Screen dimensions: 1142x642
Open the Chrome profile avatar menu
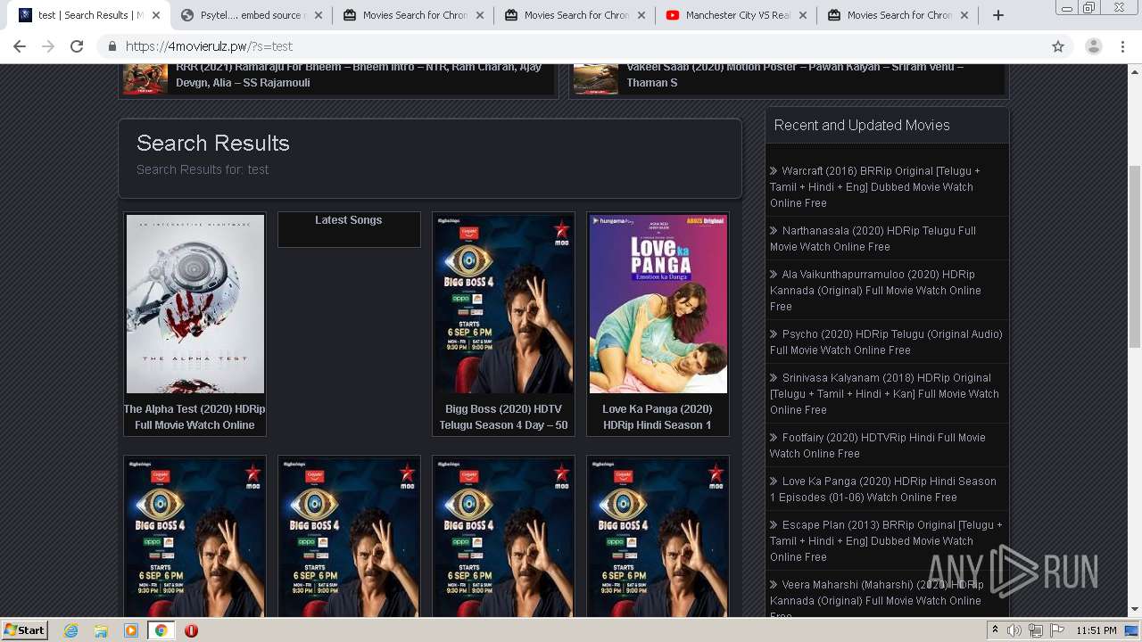(1093, 46)
